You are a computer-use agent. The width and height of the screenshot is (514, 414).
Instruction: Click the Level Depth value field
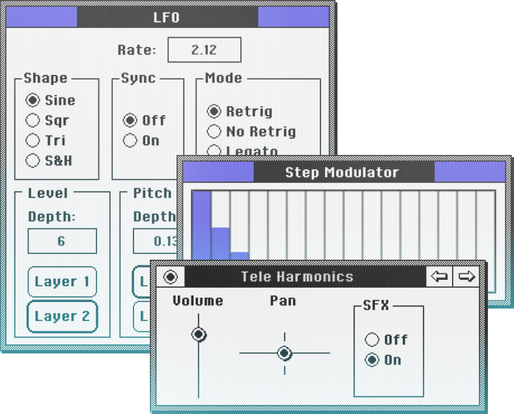pos(61,241)
